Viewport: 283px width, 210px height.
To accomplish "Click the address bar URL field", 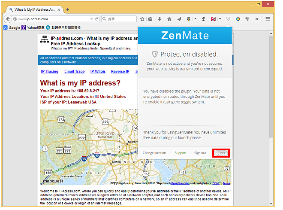I will point(53,19).
